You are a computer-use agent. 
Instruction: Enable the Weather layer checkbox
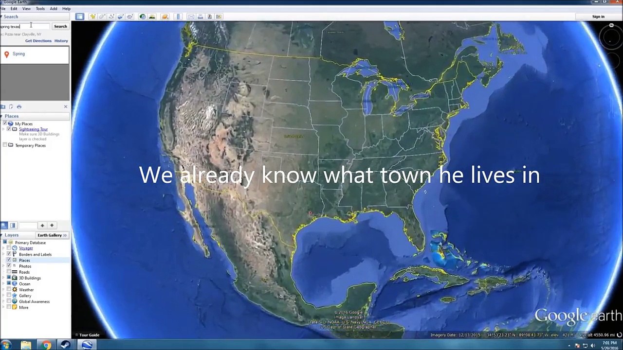(8, 290)
